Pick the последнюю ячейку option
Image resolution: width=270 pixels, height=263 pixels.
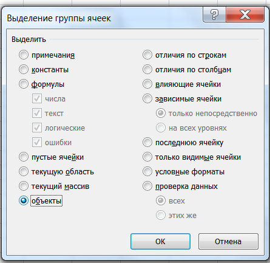click(147, 143)
